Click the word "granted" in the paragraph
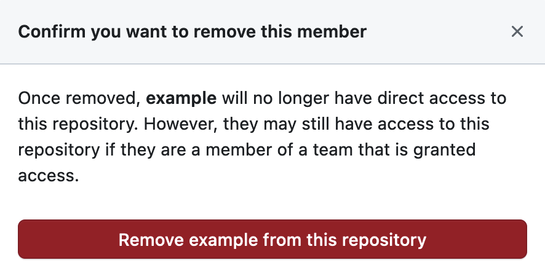This screenshot has height=276, width=545. [x=444, y=151]
